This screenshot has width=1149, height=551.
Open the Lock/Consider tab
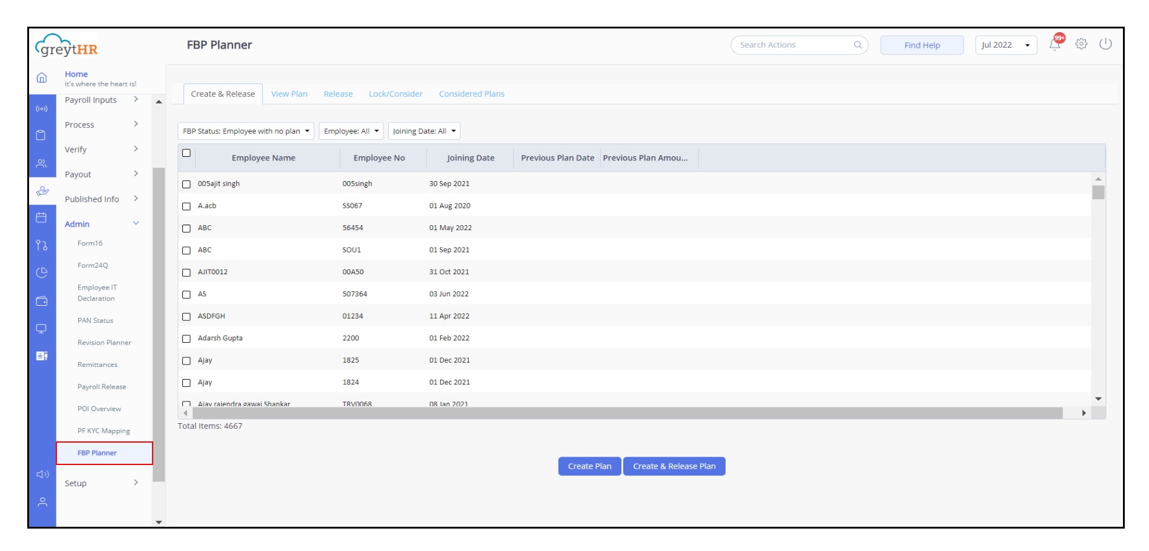pos(396,94)
